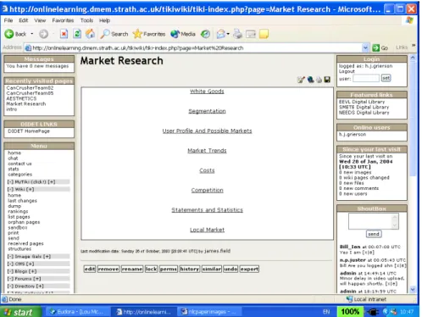The width and height of the screenshot is (422, 317).
Task: Open the Segmentation link
Action: [207, 111]
